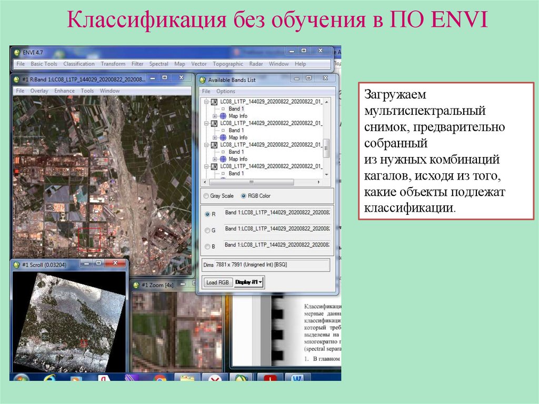Switch to Microsoft Word in the taskbar
539x404 pixels.
click(297, 378)
